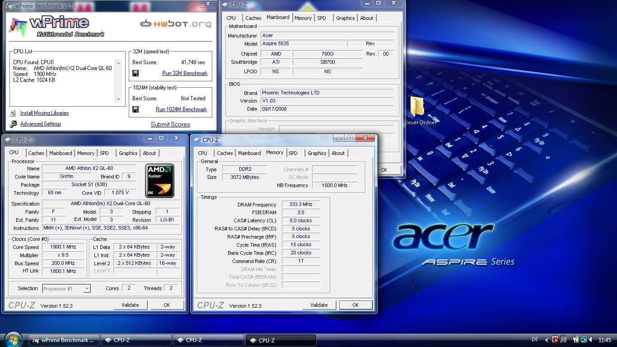Click the 32M Best Score 41,748 sec
This screenshot has height=347, width=617.
pos(193,62)
